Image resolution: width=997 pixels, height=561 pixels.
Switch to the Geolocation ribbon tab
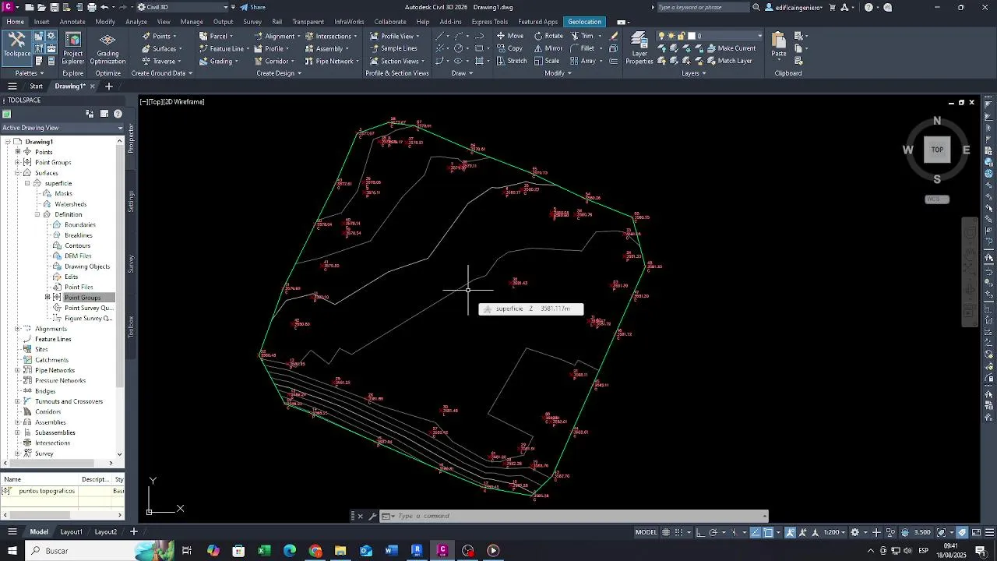(x=585, y=22)
